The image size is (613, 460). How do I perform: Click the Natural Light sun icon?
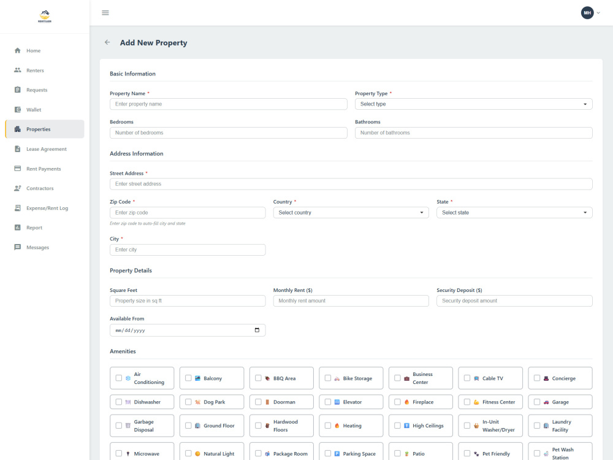tap(197, 454)
